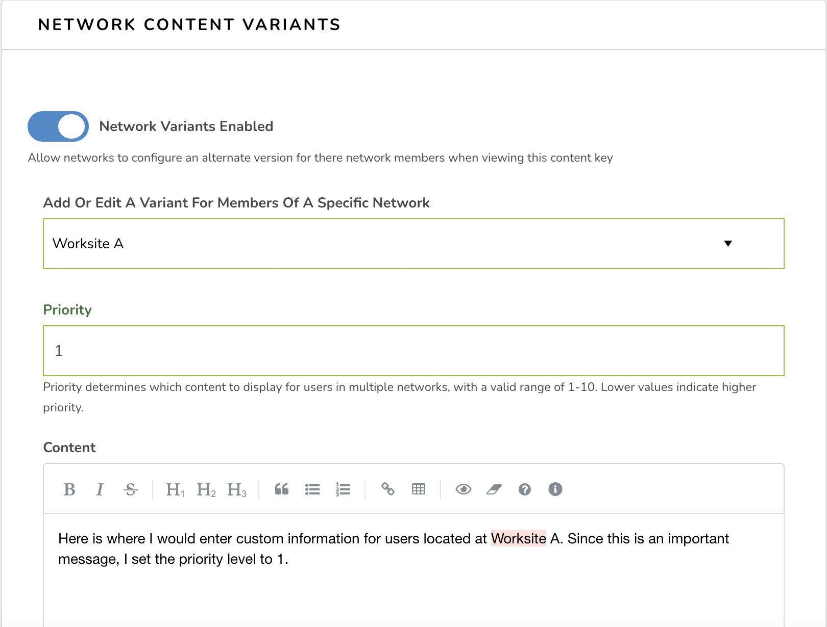Insert a blockquote using quote icon

point(282,489)
